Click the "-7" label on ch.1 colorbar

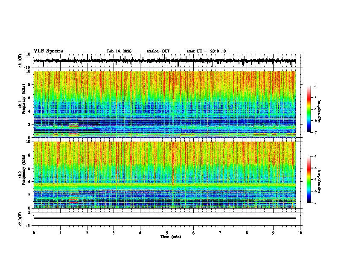tap(315, 132)
